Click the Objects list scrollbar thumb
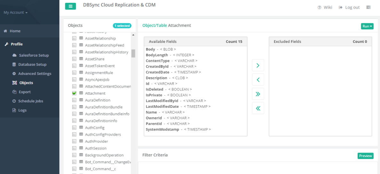The height and width of the screenshot is (174, 380). pyautogui.click(x=133, y=53)
